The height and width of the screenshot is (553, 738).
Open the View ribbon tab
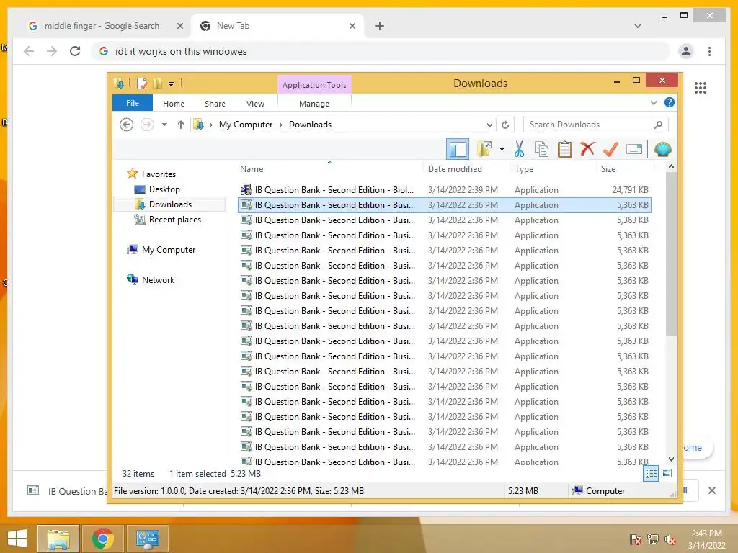coord(255,104)
